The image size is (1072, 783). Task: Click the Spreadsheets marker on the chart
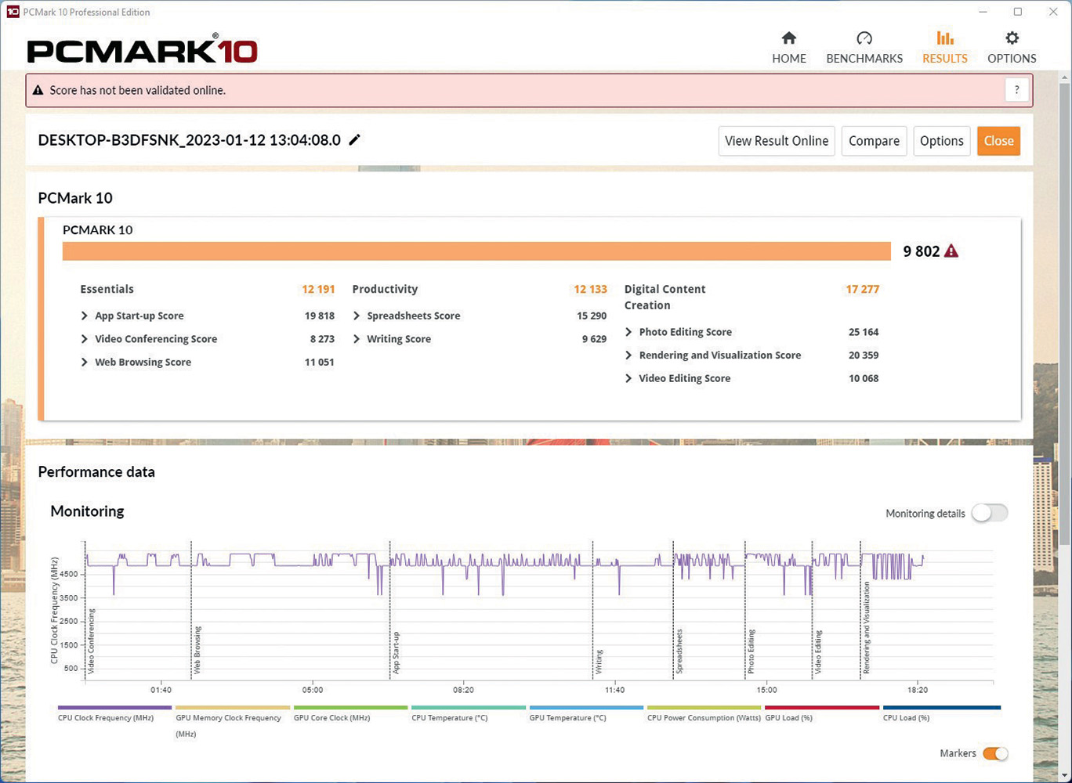tap(679, 651)
